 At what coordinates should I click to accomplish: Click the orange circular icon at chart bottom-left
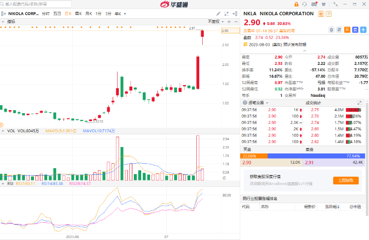[1, 125]
